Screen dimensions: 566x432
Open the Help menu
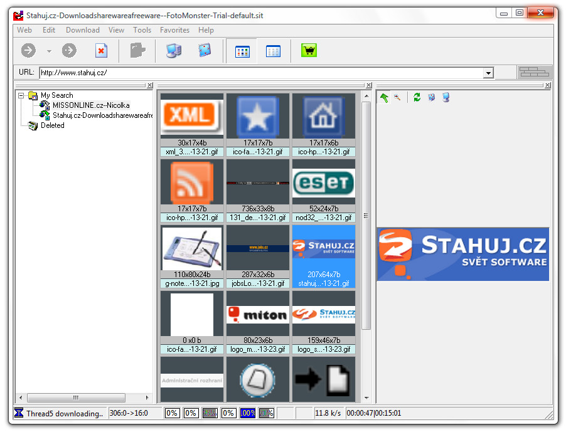[x=206, y=30]
